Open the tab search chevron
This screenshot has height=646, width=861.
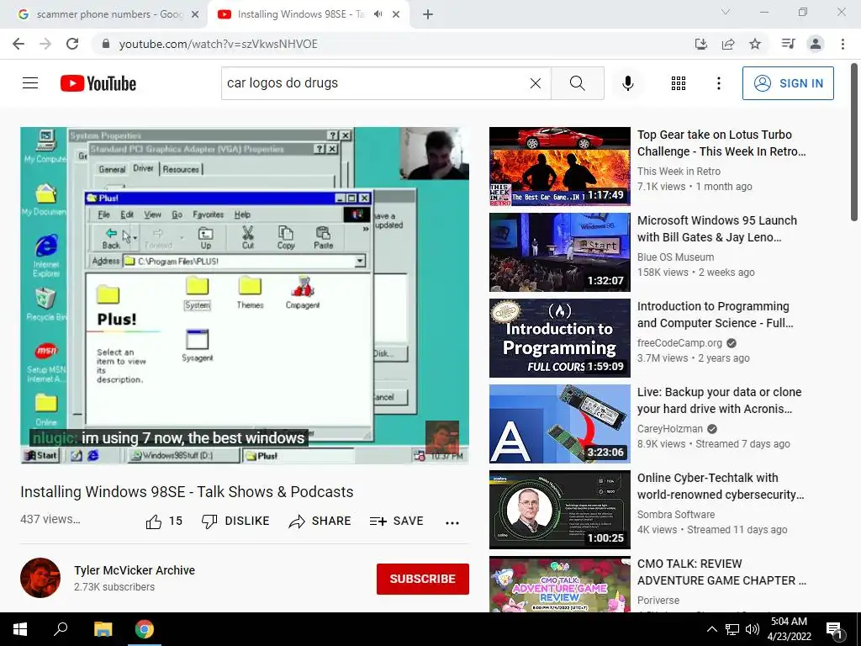pos(726,12)
